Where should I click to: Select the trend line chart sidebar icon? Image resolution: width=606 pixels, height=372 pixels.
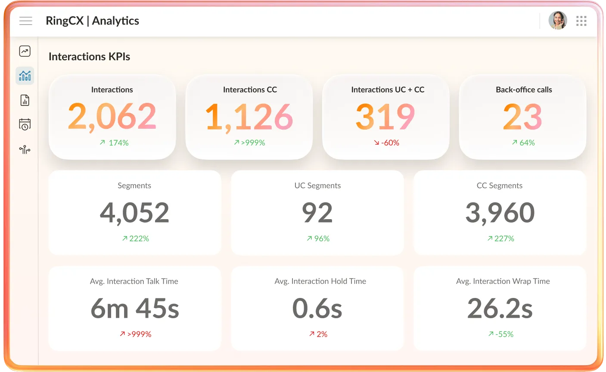pos(25,51)
